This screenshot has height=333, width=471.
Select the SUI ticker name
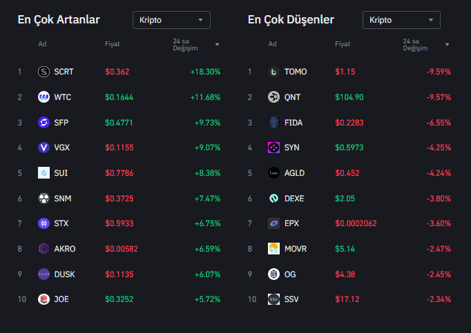(x=61, y=173)
